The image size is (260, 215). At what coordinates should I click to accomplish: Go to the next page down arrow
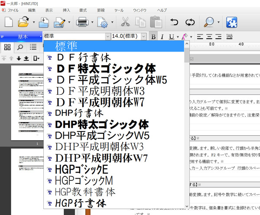click(19, 58)
